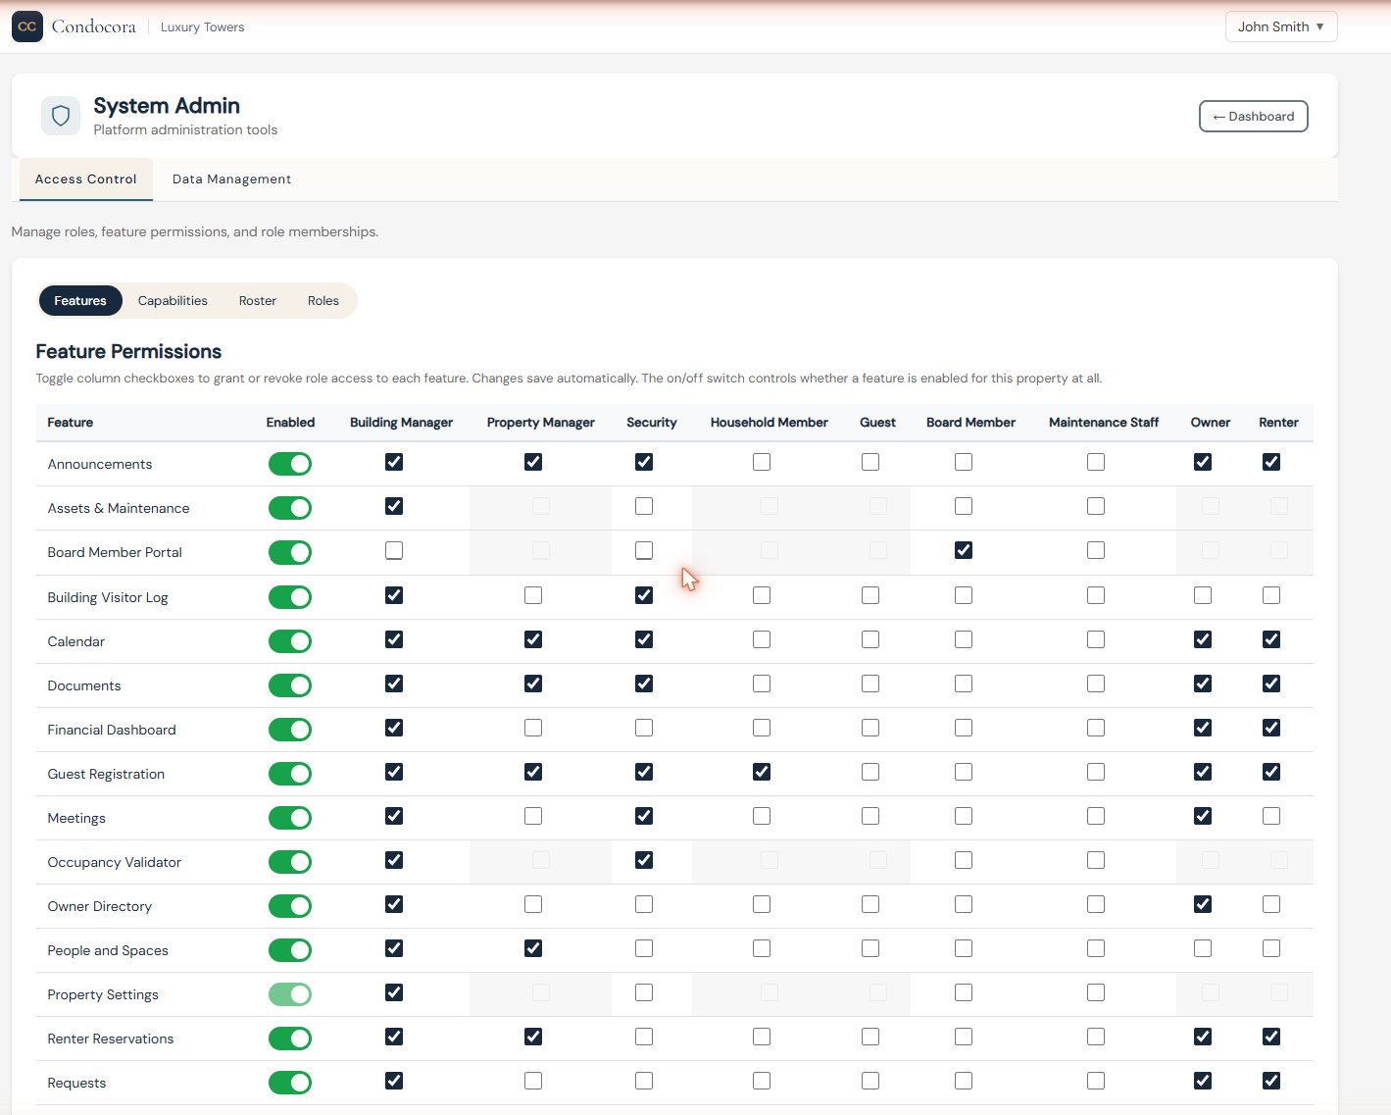Disable the Announcements feature switch
The width and height of the screenshot is (1391, 1115).
290,464
